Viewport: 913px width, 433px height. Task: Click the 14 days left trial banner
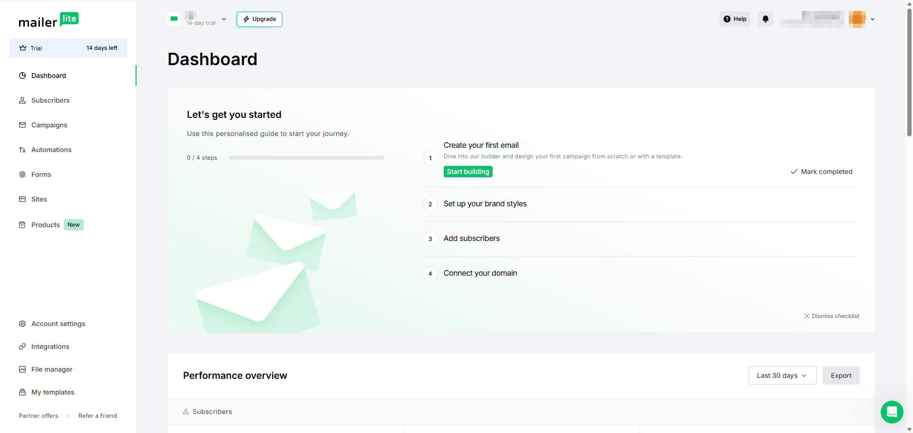(68, 48)
